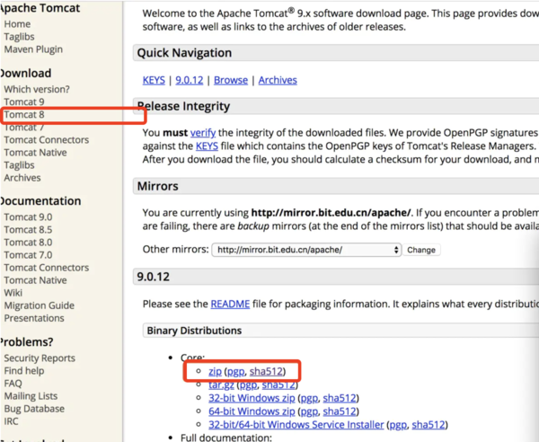539x442 pixels.
Task: Open Tomcat Connectors under Documentation section
Action: tap(47, 268)
